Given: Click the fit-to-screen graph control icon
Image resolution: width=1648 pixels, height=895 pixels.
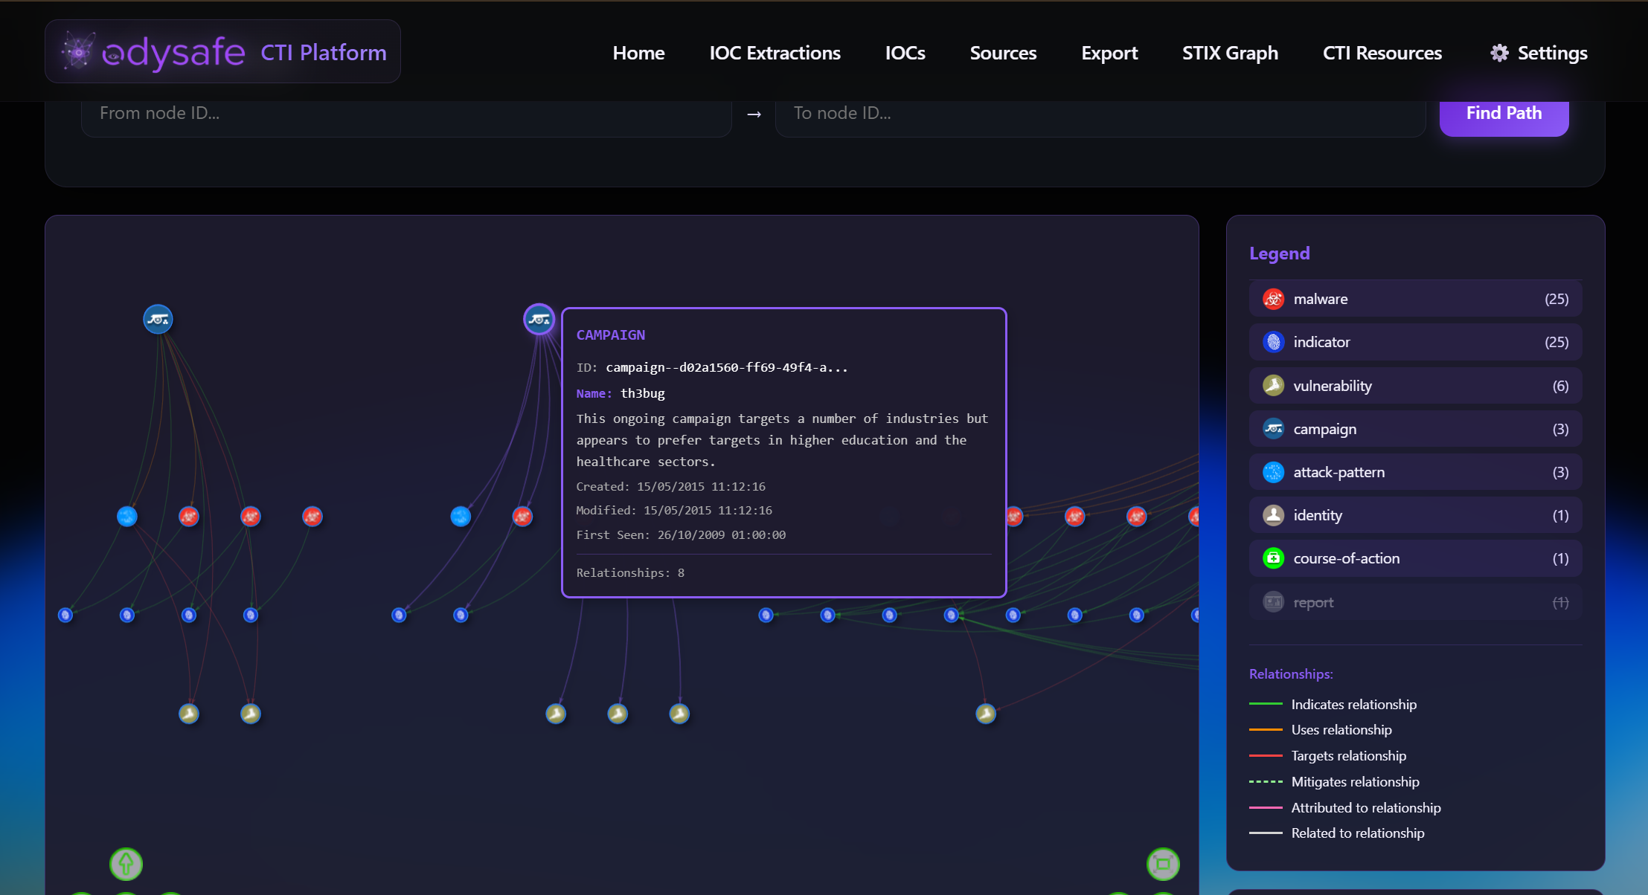Looking at the screenshot, I should click(1163, 864).
